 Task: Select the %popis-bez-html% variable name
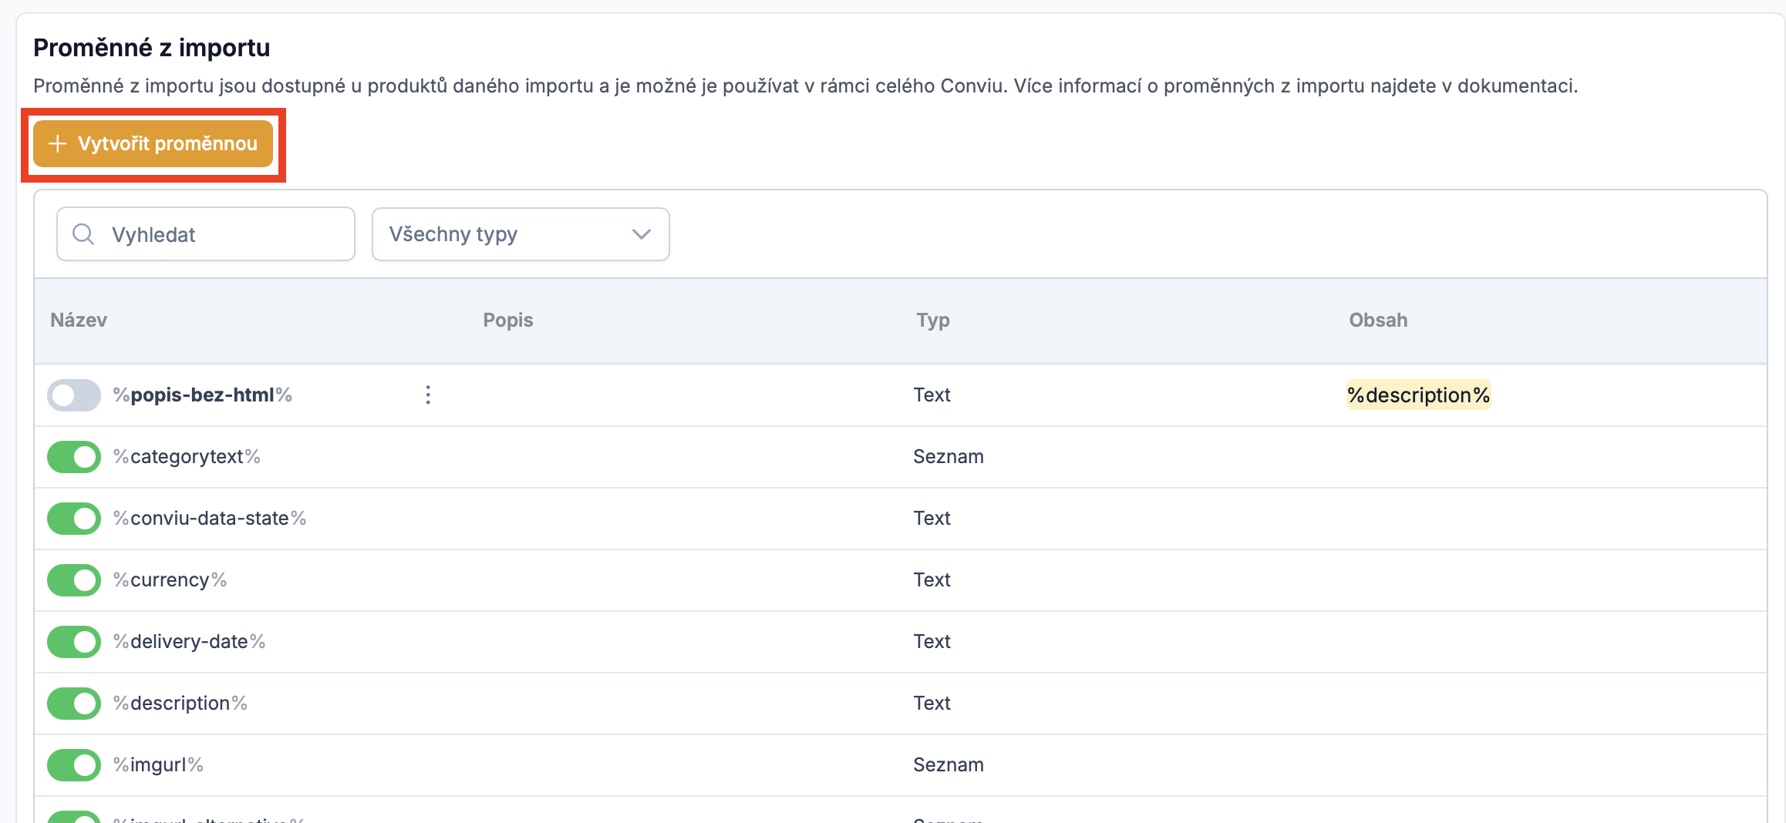[202, 395]
